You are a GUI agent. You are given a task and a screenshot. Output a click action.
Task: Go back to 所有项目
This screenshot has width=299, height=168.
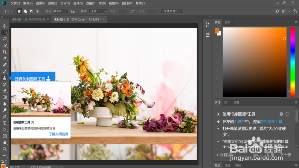(225, 155)
